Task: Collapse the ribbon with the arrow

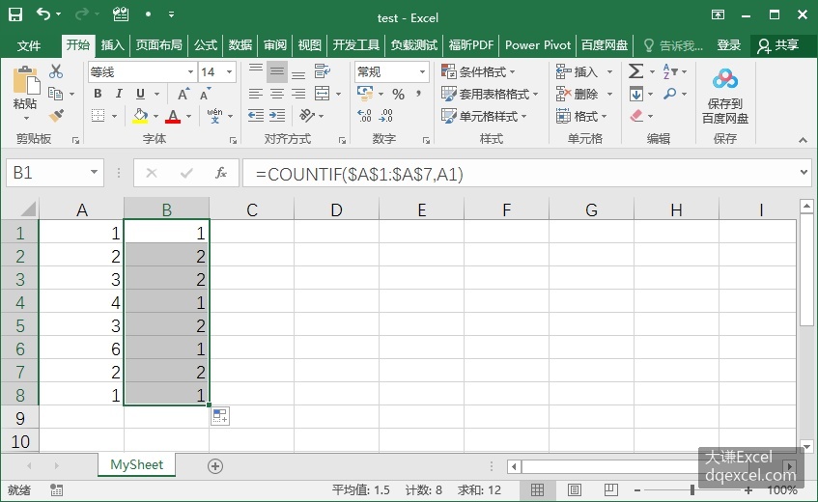Action: 803,140
